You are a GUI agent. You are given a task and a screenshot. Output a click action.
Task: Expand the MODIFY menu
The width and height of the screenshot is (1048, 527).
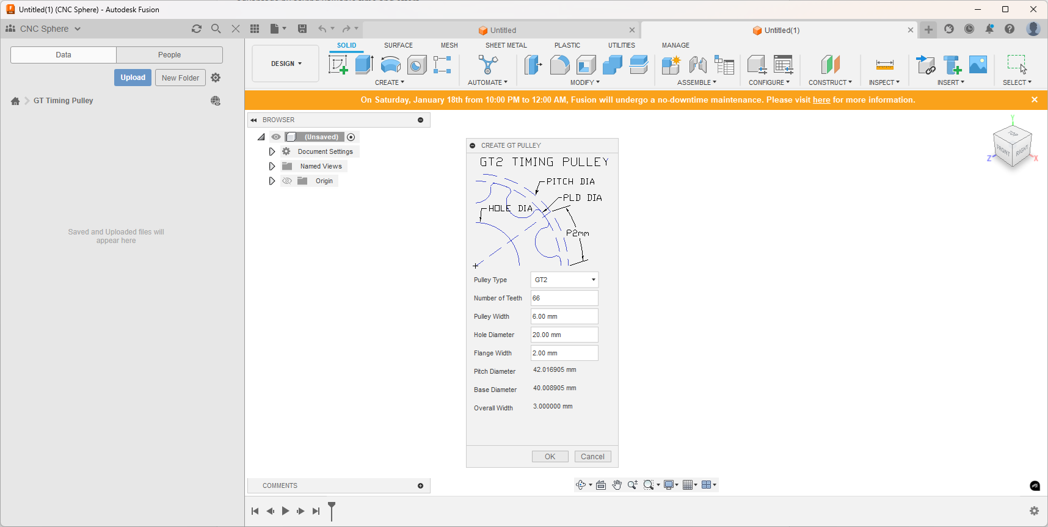585,82
